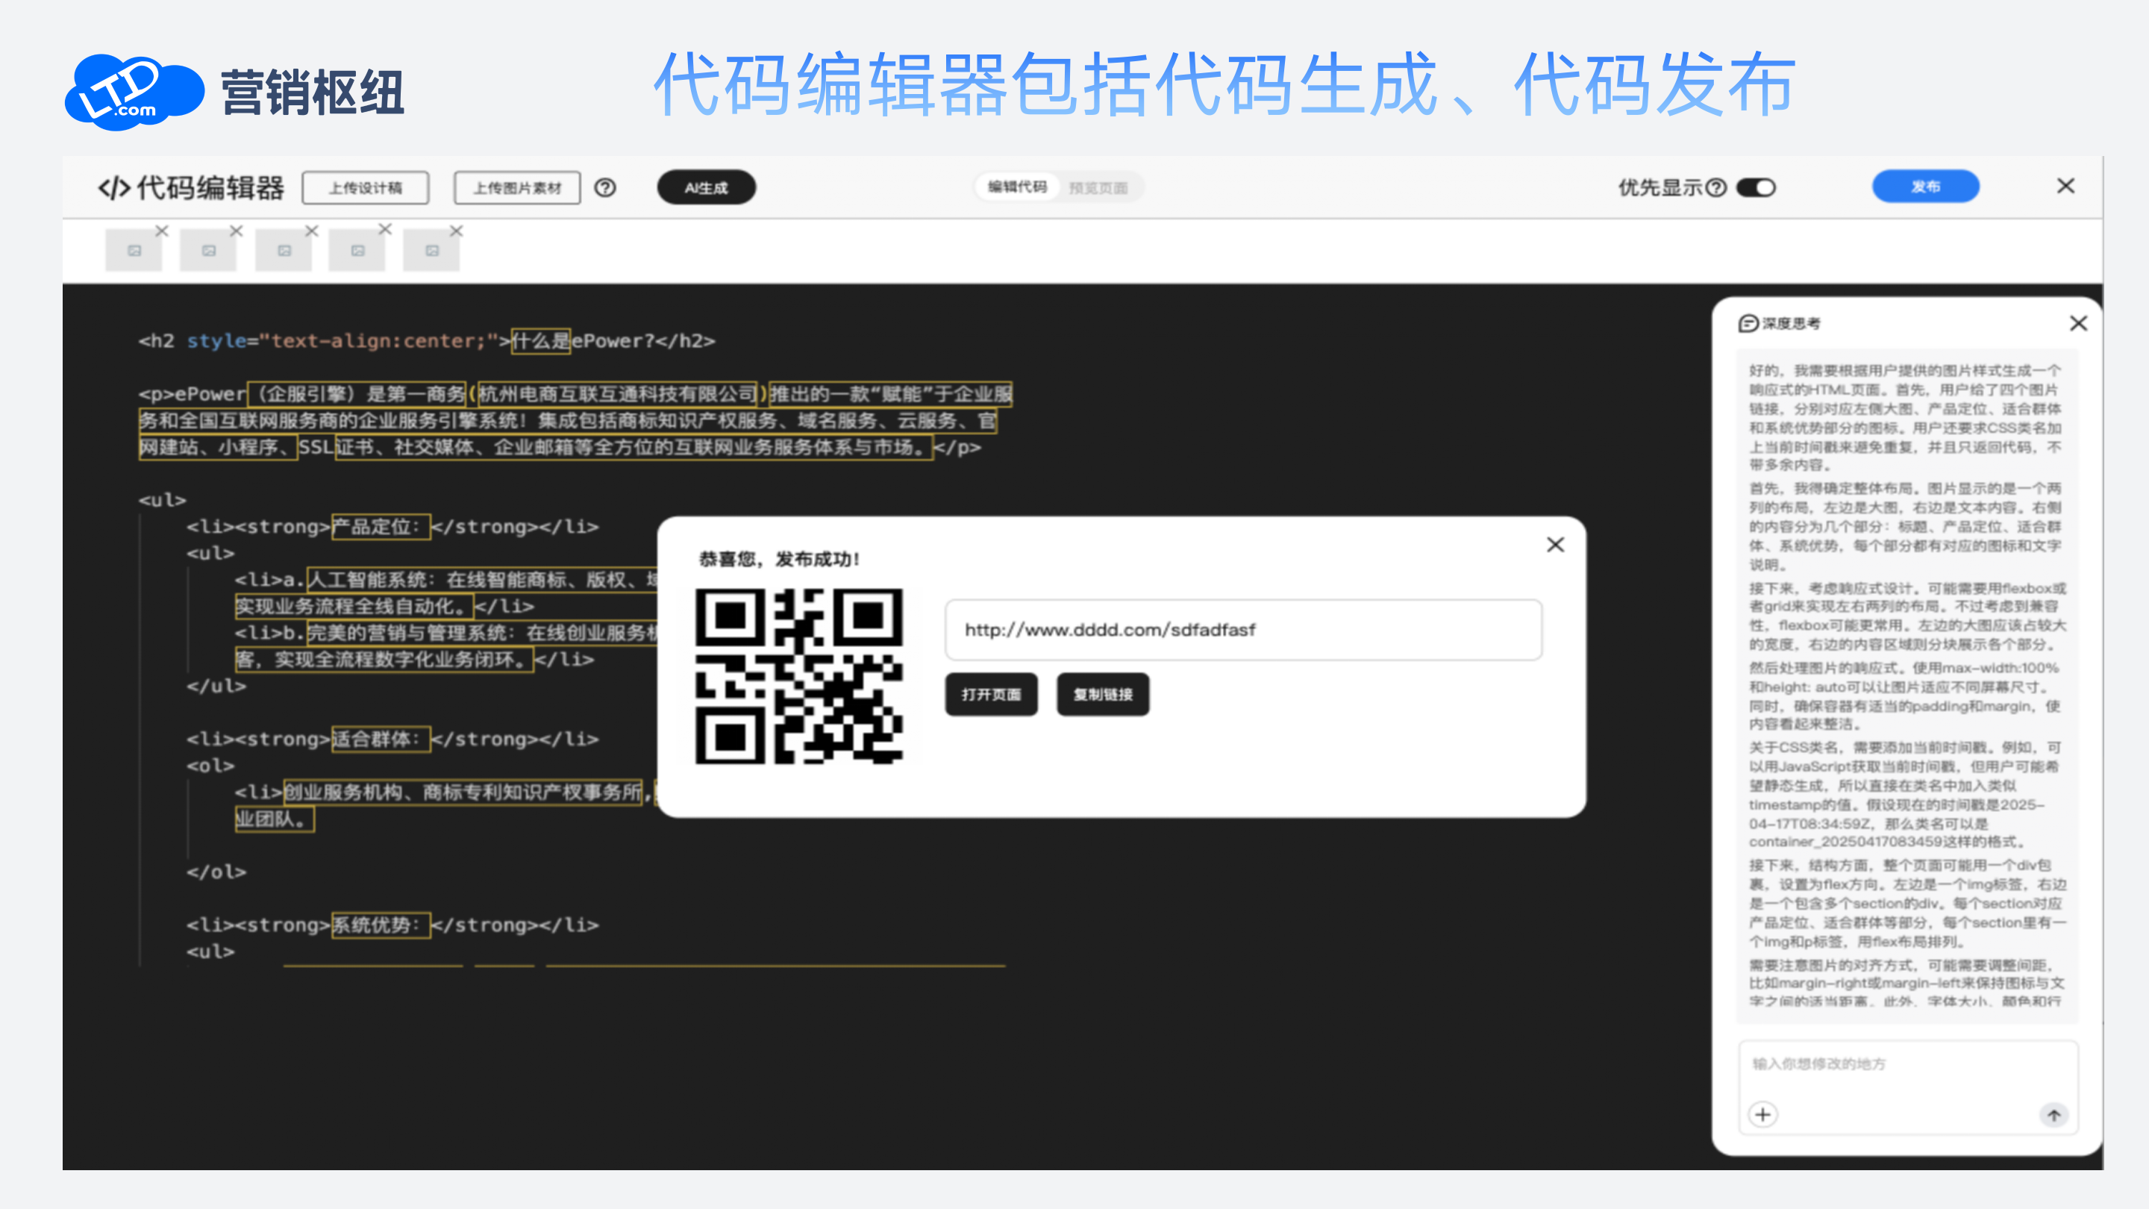Close the 深度思考 panel
Image resolution: width=2149 pixels, height=1209 pixels.
2078,323
